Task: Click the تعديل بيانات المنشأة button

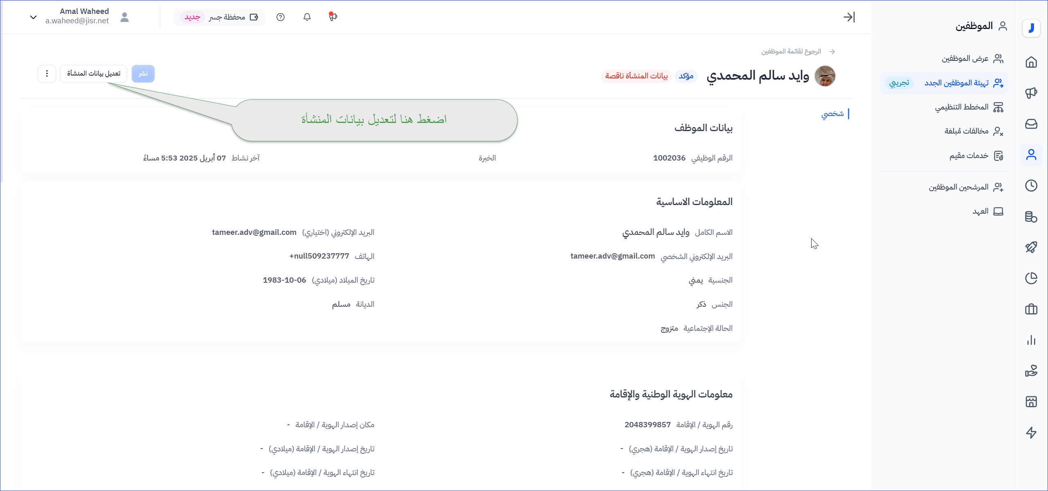Action: 94,74
